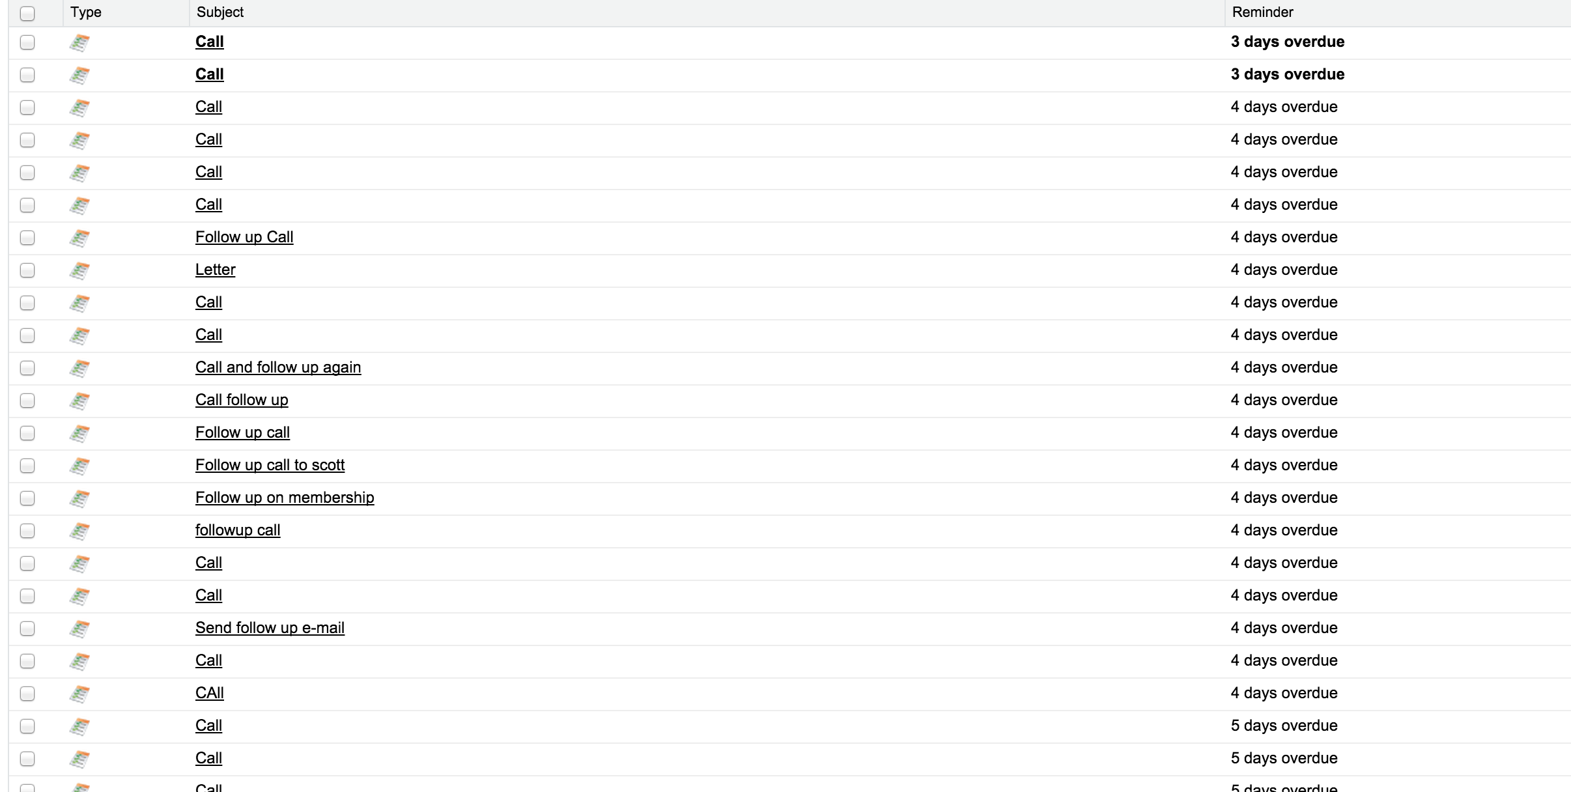The width and height of the screenshot is (1571, 792).
Task: Open the Follow up on membership task
Action: 285,498
